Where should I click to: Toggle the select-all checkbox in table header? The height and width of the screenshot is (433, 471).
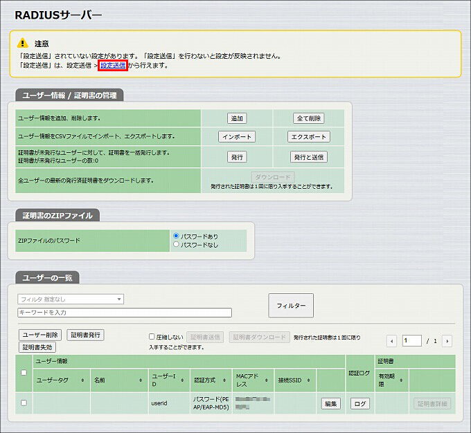[24, 373]
